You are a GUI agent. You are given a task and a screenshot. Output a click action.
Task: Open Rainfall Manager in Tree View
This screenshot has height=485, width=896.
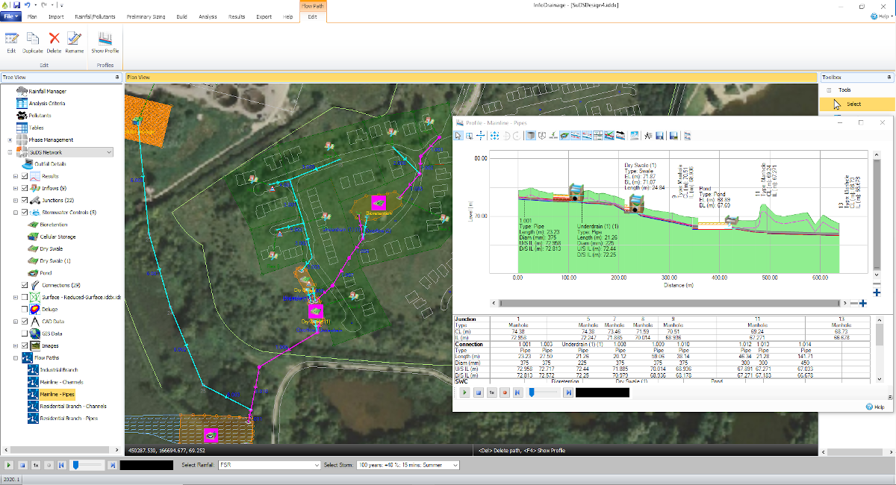[46, 91]
